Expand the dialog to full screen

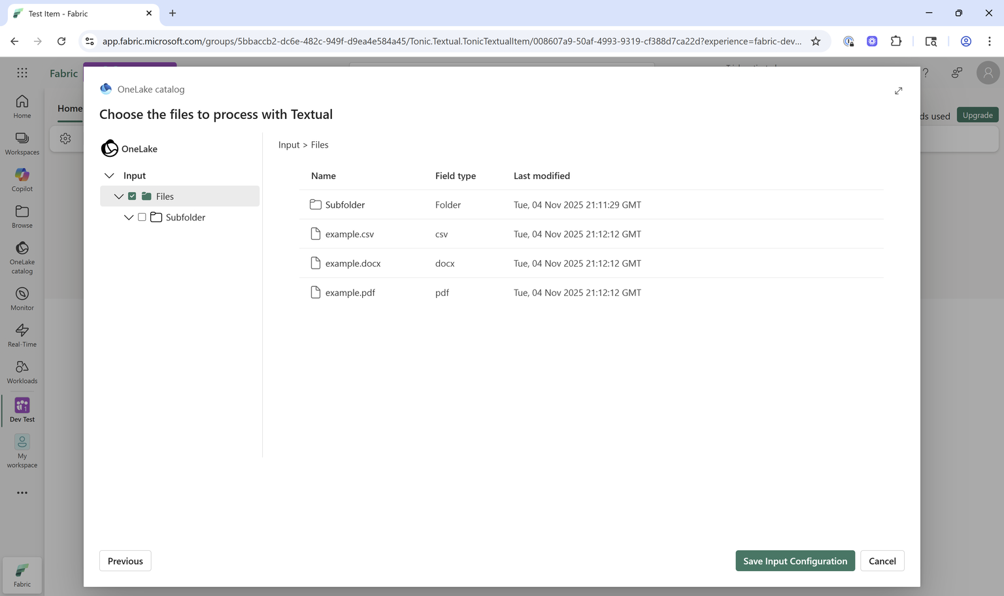coord(898,91)
